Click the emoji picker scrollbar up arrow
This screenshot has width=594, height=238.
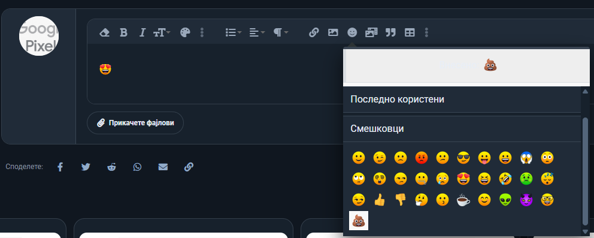(585, 91)
